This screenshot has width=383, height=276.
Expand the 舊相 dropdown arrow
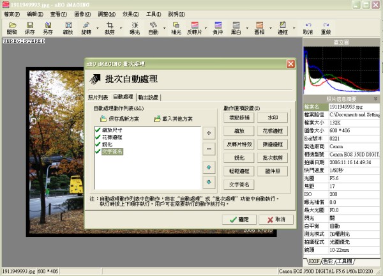(x=271, y=28)
